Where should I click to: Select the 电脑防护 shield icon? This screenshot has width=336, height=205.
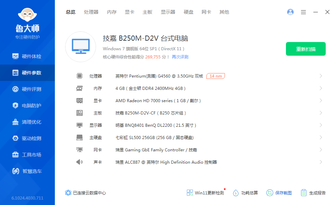15,106
